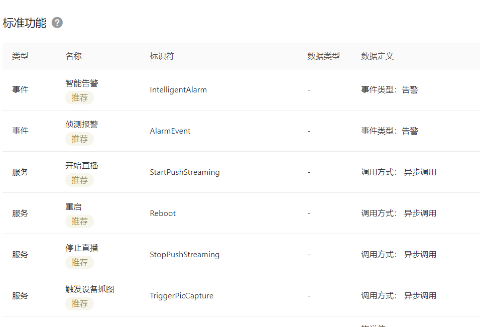The image size is (480, 327).
Task: Click the 推荐 tag under 智能告警
Action: (80, 98)
